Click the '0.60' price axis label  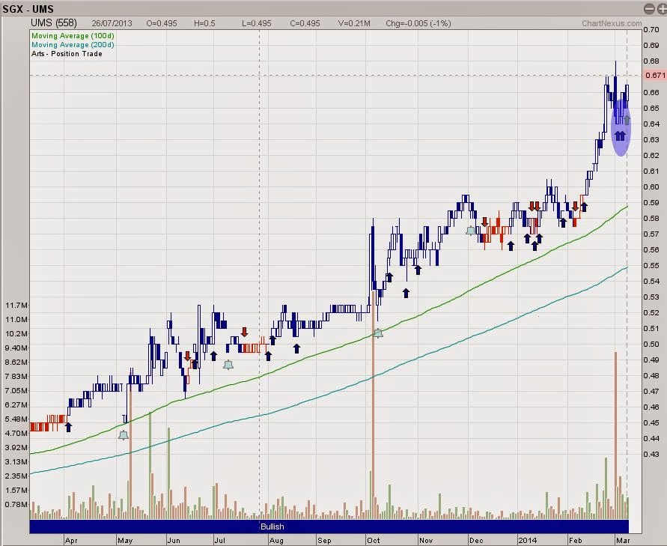coord(651,186)
